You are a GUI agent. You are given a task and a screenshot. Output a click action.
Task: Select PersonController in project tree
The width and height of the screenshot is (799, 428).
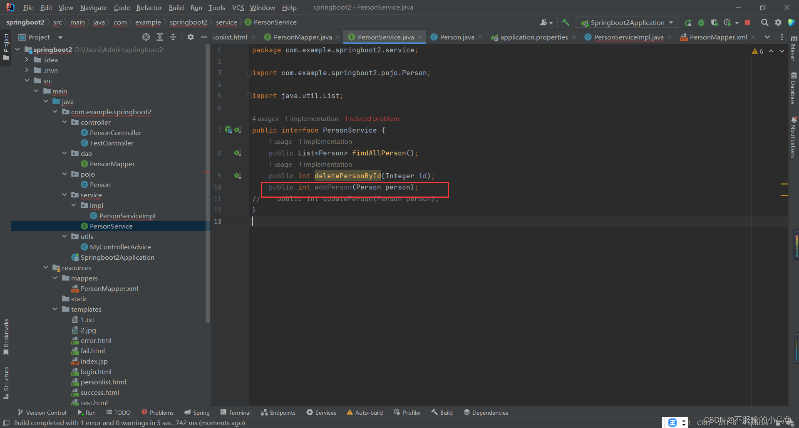[x=116, y=133]
